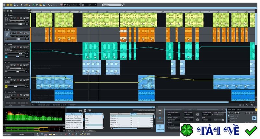Enable the Apply to all checkbox

tap(229, 116)
